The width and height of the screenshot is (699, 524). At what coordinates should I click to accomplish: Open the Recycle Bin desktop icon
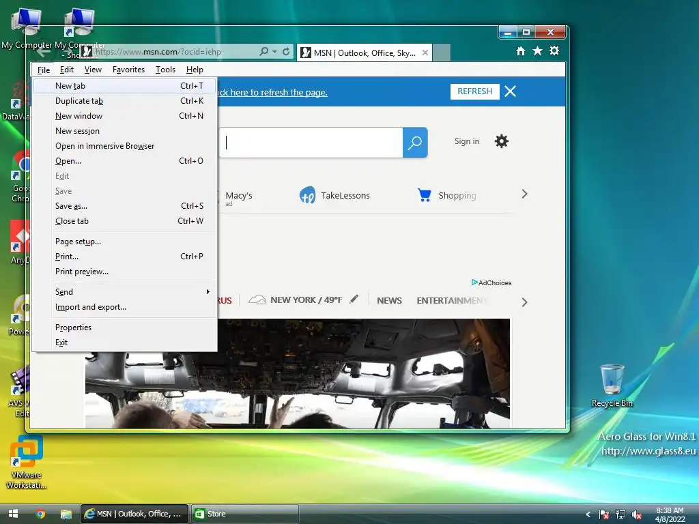(612, 385)
